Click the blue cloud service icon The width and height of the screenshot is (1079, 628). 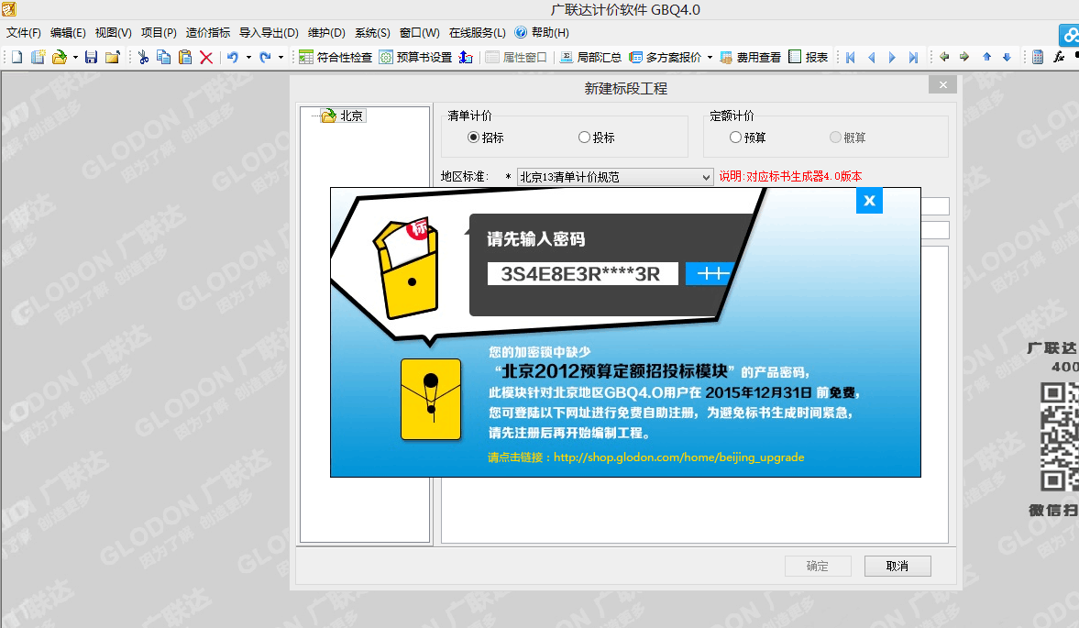1070,35
